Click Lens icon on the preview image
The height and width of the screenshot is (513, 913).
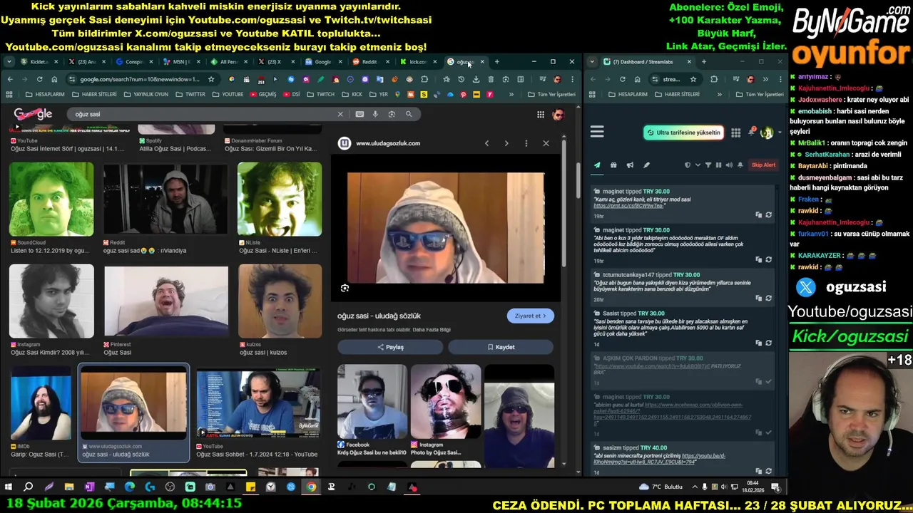tap(345, 288)
